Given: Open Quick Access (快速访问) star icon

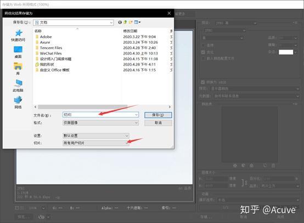Looking at the screenshot, I should pos(18,33).
